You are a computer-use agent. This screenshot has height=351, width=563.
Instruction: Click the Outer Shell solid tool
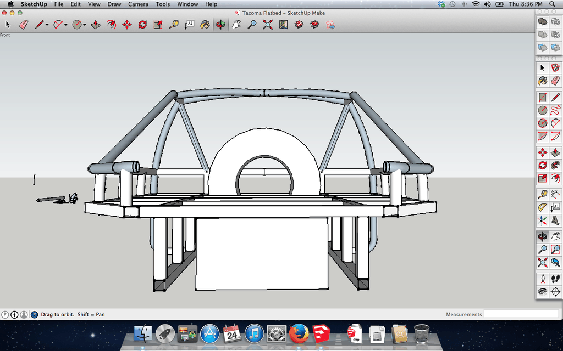tap(543, 22)
